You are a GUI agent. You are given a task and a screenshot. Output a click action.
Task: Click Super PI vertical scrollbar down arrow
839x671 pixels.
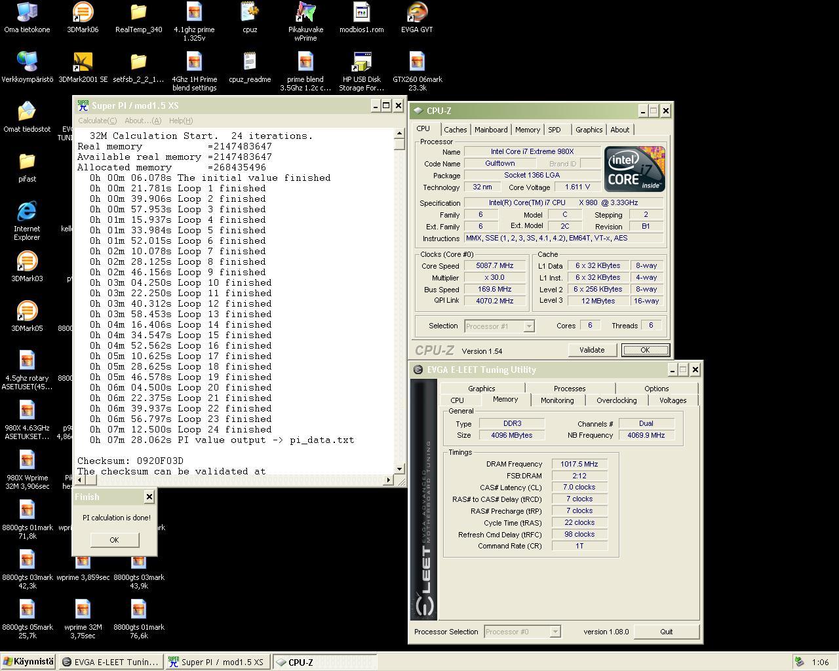click(x=399, y=469)
